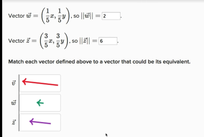The height and width of the screenshot is (137, 204).
Task: Click the v label beside the red arrow card
Action: coord(14,83)
